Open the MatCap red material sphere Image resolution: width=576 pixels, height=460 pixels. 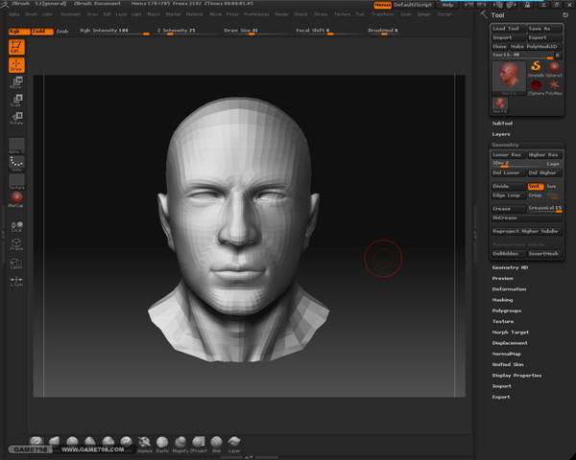pyautogui.click(x=17, y=197)
